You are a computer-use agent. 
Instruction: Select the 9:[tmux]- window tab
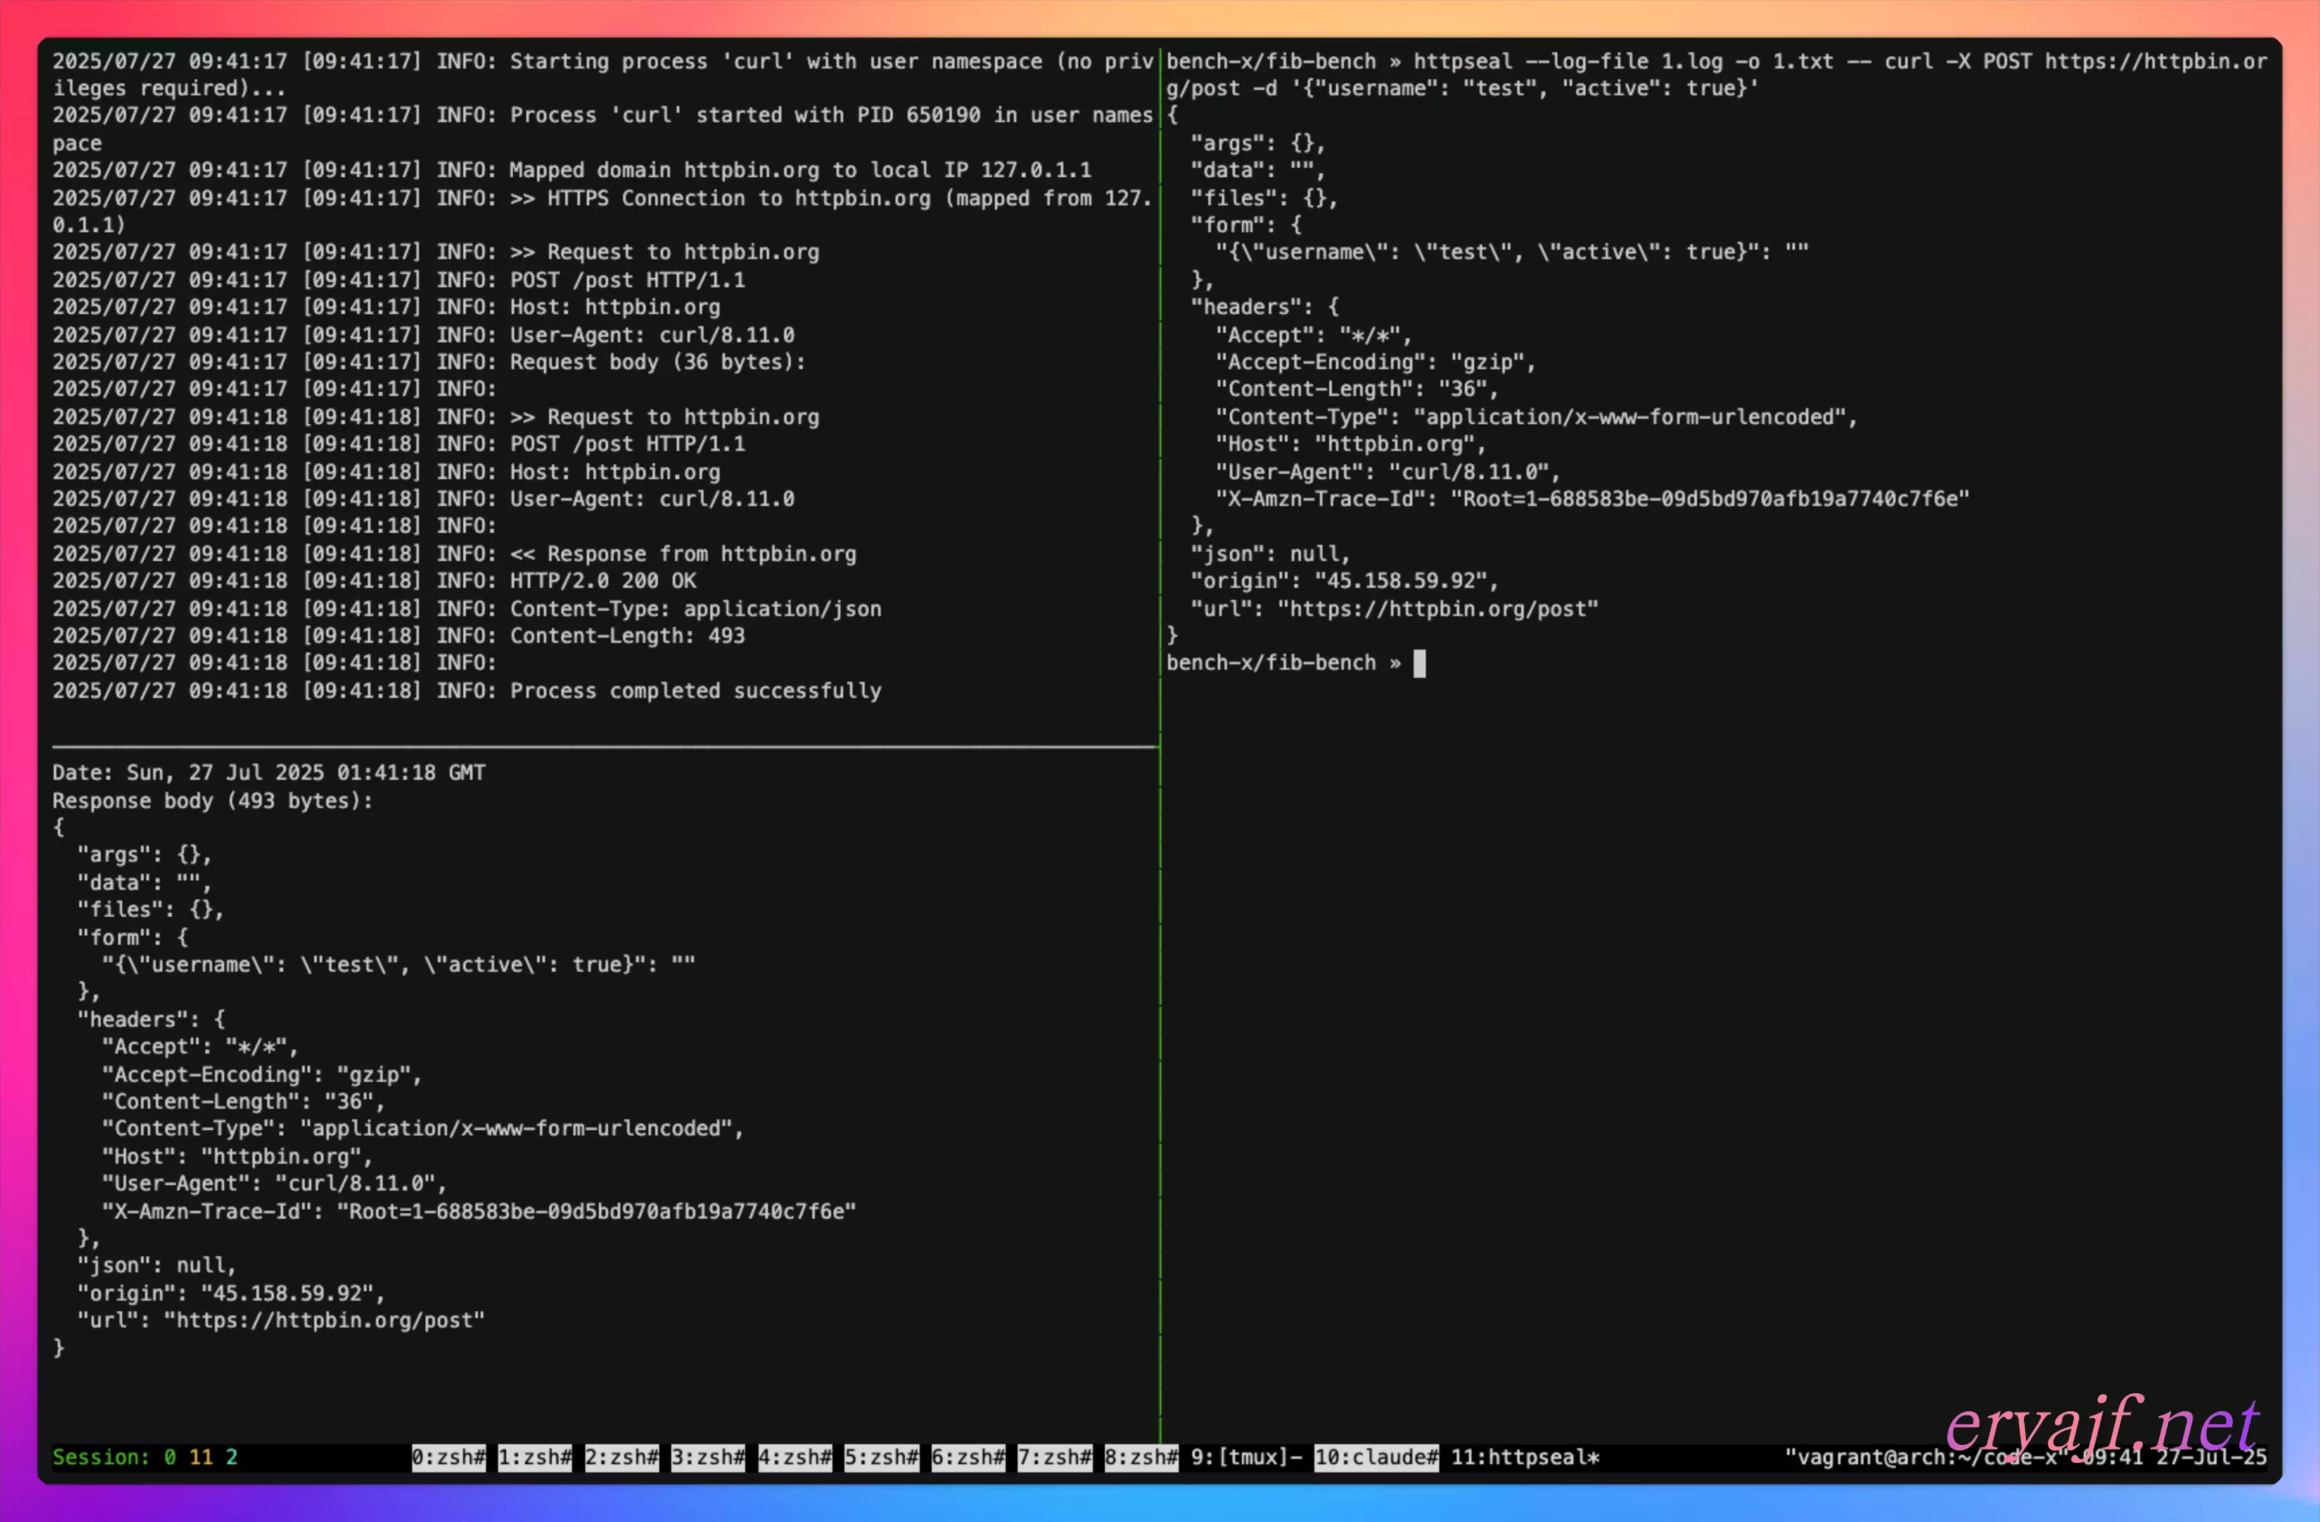tap(1247, 1457)
